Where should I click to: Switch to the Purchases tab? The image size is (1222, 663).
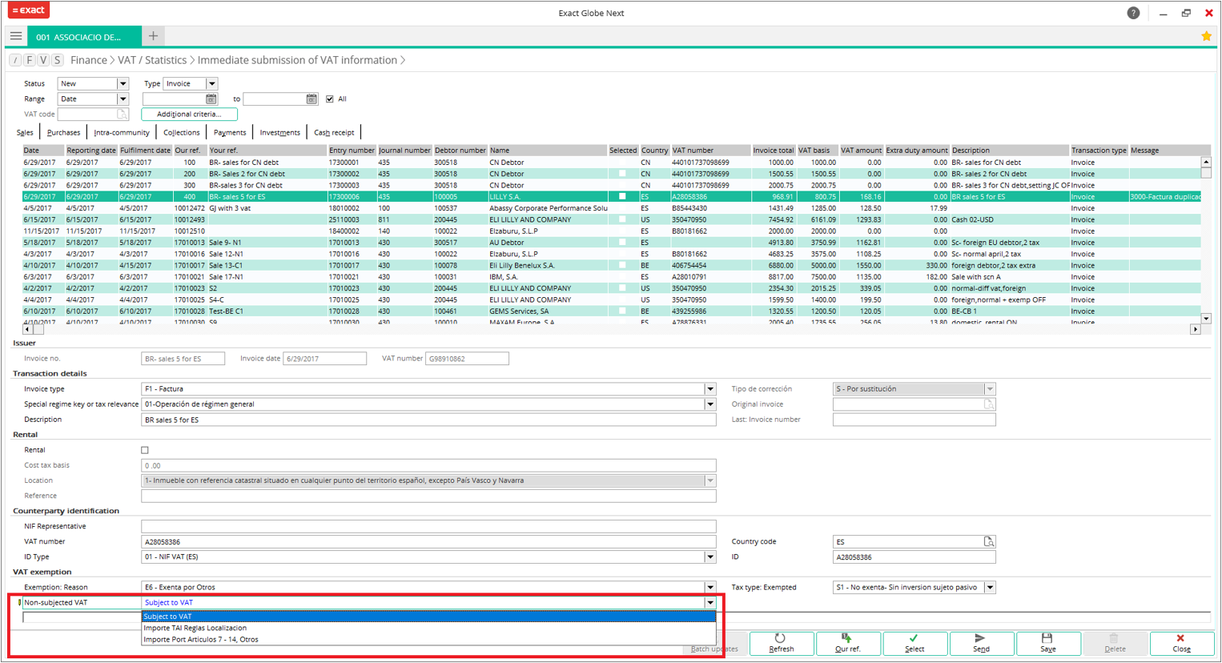pyautogui.click(x=63, y=133)
